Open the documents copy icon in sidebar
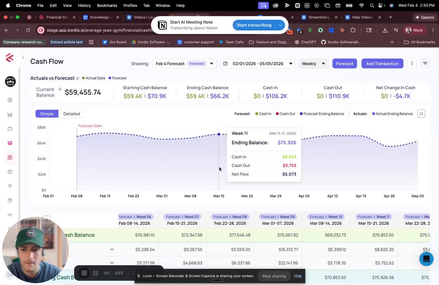The image size is (439, 285). (10, 200)
